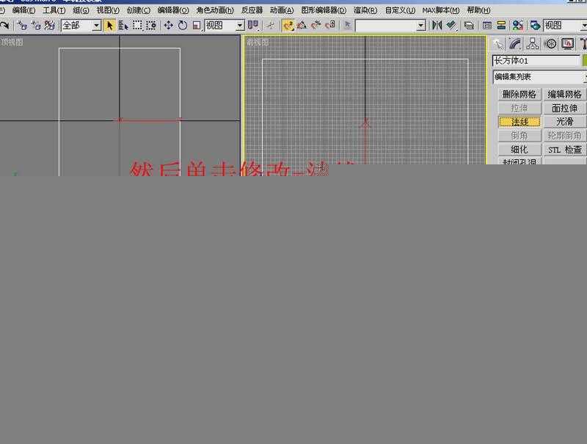The height and width of the screenshot is (444, 587).
Task: Switch to the Display command panel tab
Action: pyautogui.click(x=567, y=44)
